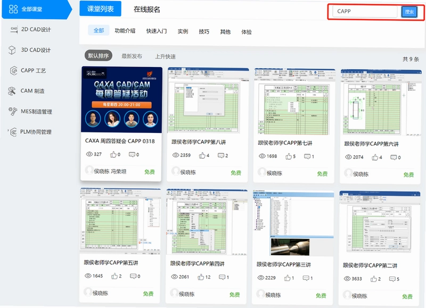Click the like icon on 第七讲 card
Screen dimensions: 426x308
[289, 156]
